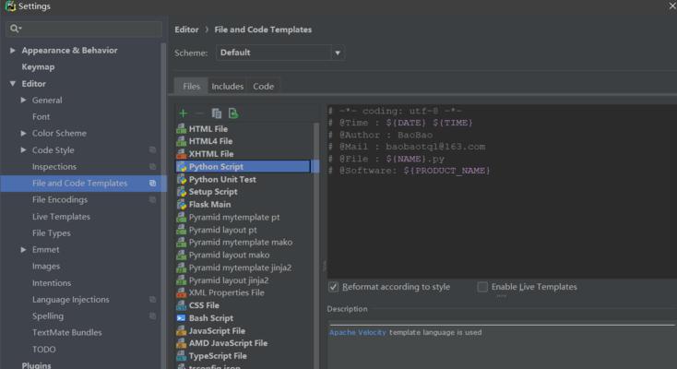Select the Intentions settings item
The width and height of the screenshot is (677, 369).
tap(52, 283)
